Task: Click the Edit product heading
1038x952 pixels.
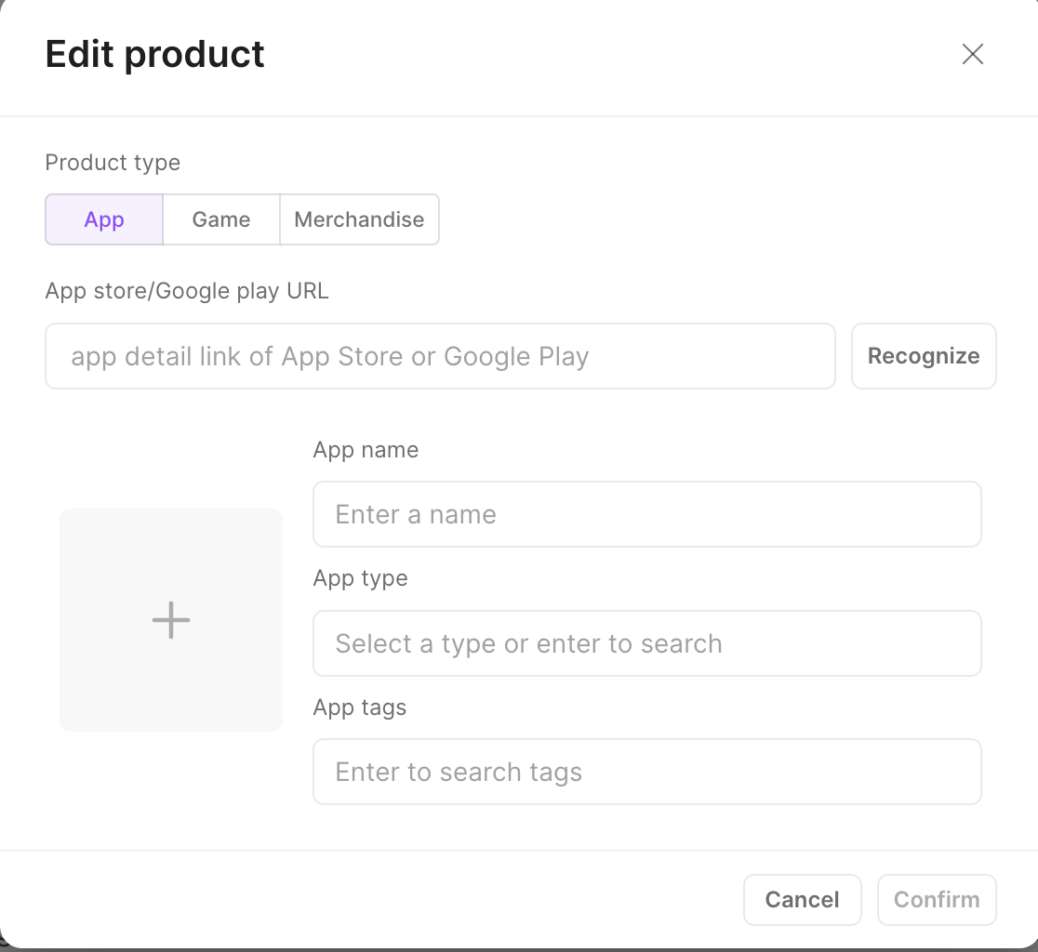Action: click(x=155, y=54)
